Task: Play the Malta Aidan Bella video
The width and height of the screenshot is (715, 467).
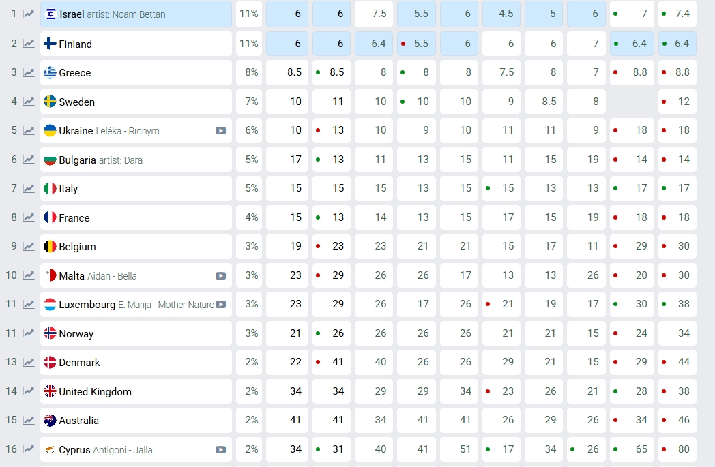Action: (220, 276)
